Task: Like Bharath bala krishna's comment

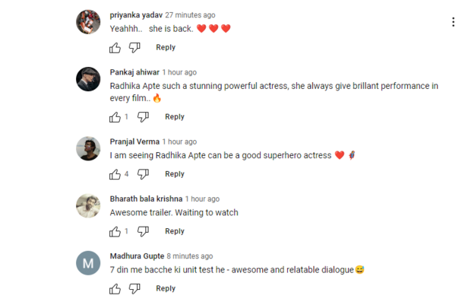Action: tap(115, 231)
